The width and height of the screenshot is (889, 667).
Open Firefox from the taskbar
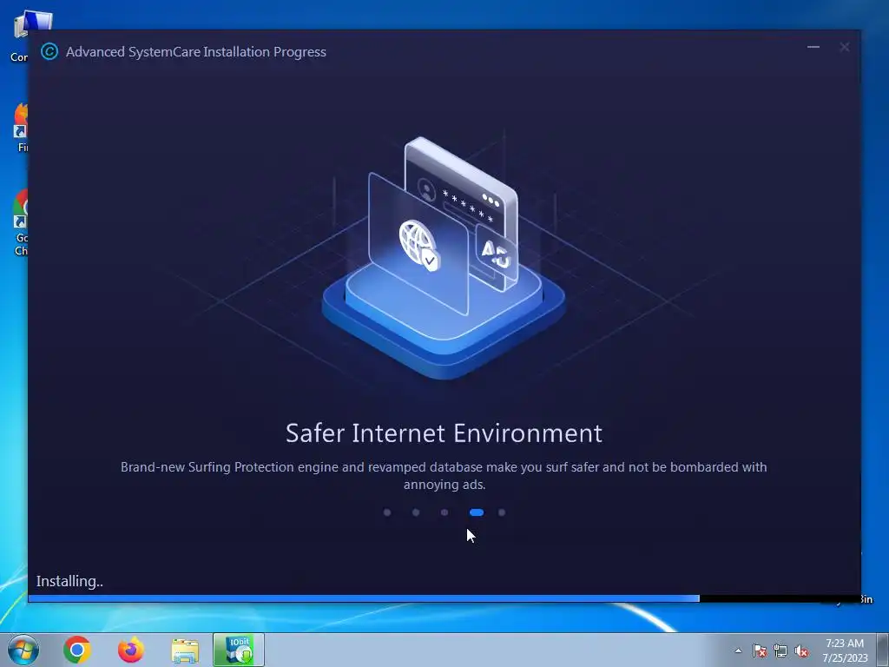click(x=131, y=650)
